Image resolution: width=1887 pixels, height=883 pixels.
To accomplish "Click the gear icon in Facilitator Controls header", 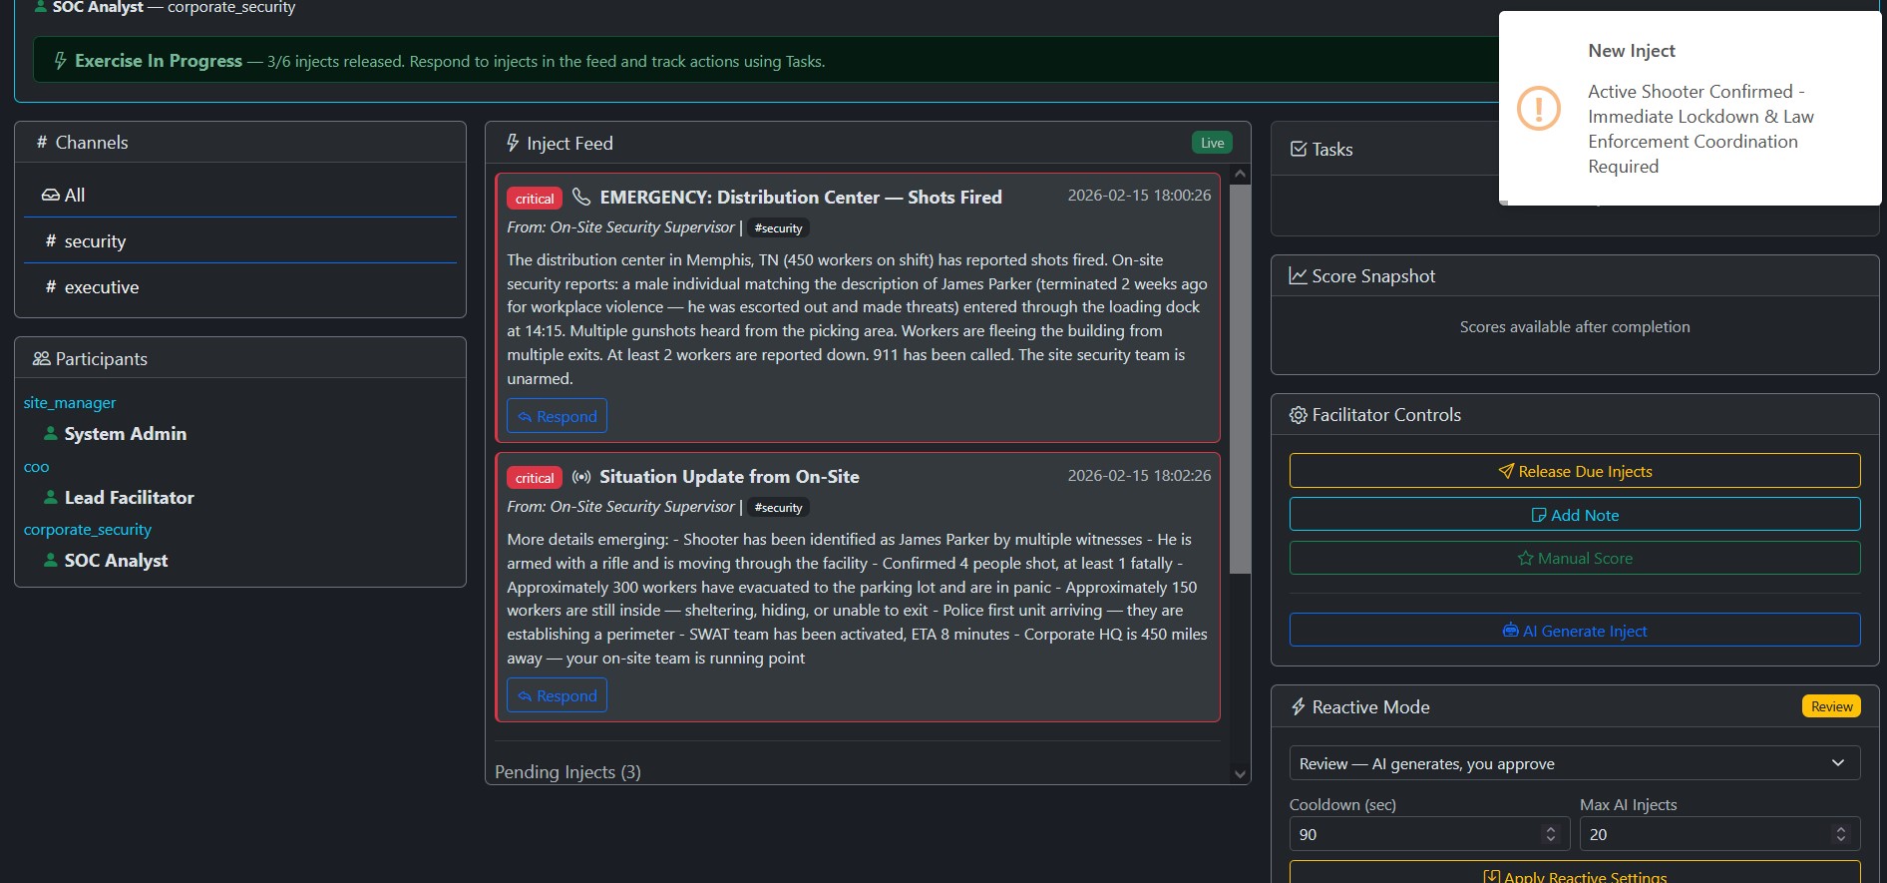I will point(1298,415).
